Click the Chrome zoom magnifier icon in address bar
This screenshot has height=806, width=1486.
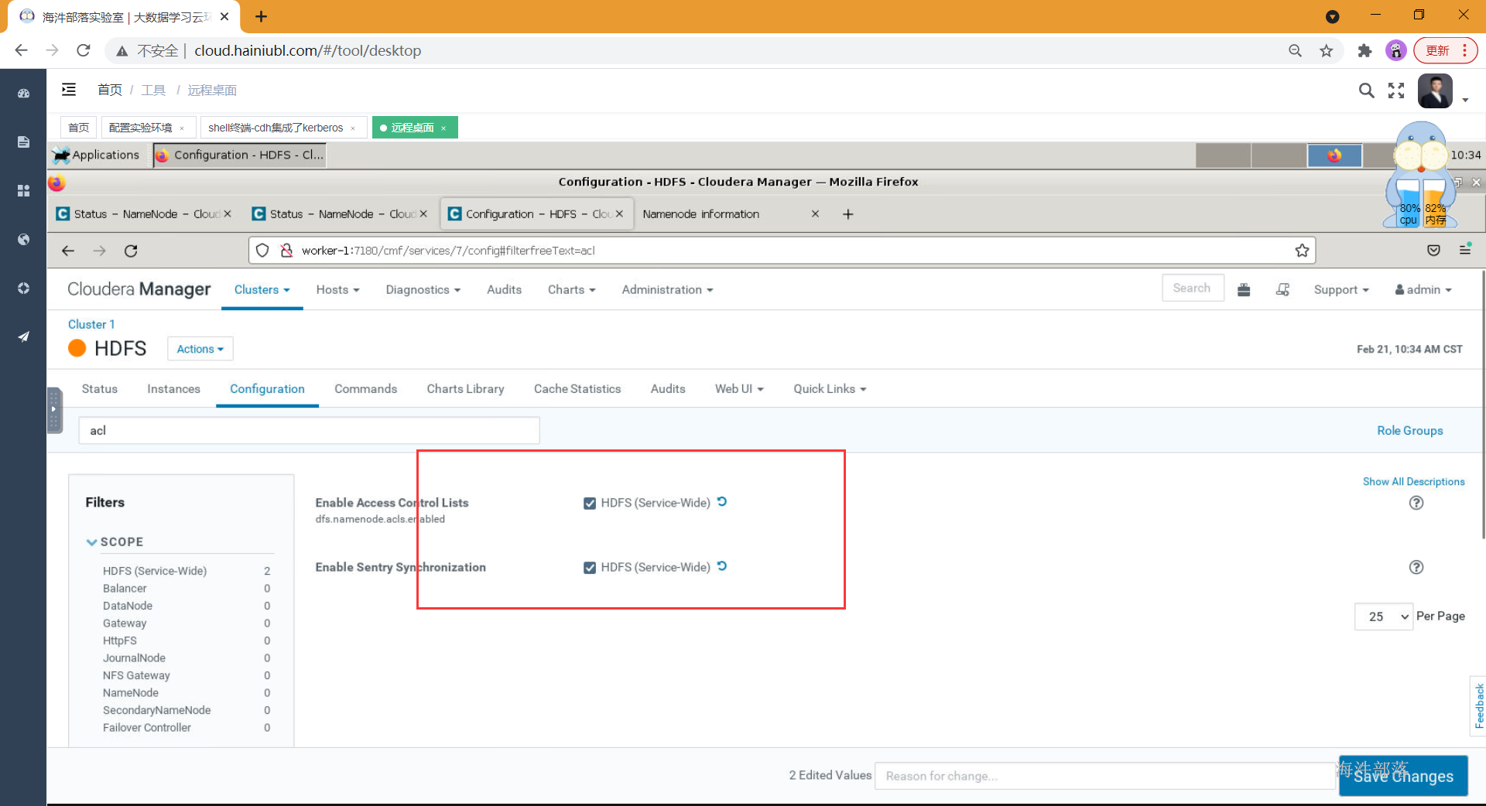coord(1295,50)
